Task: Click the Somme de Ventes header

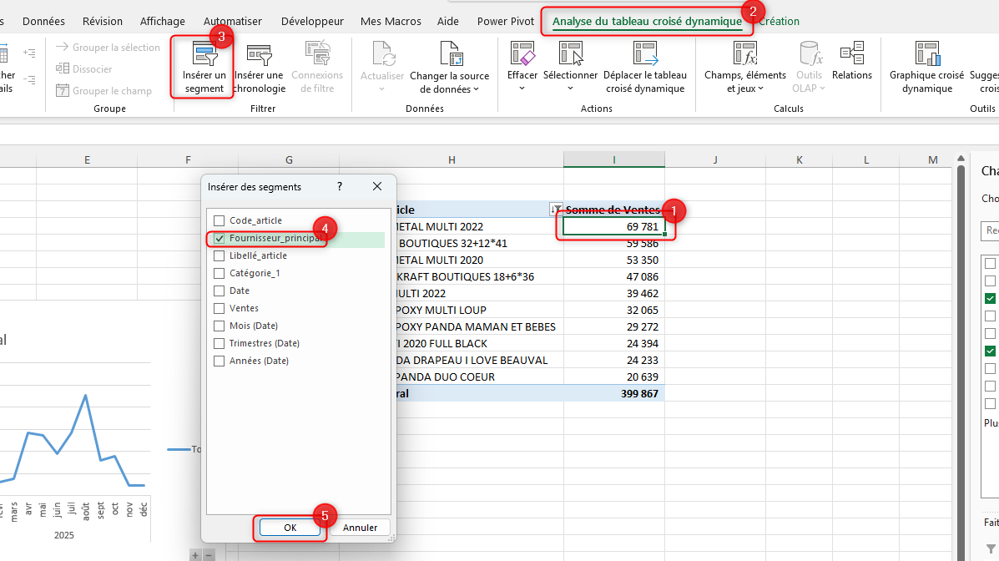Action: (613, 210)
